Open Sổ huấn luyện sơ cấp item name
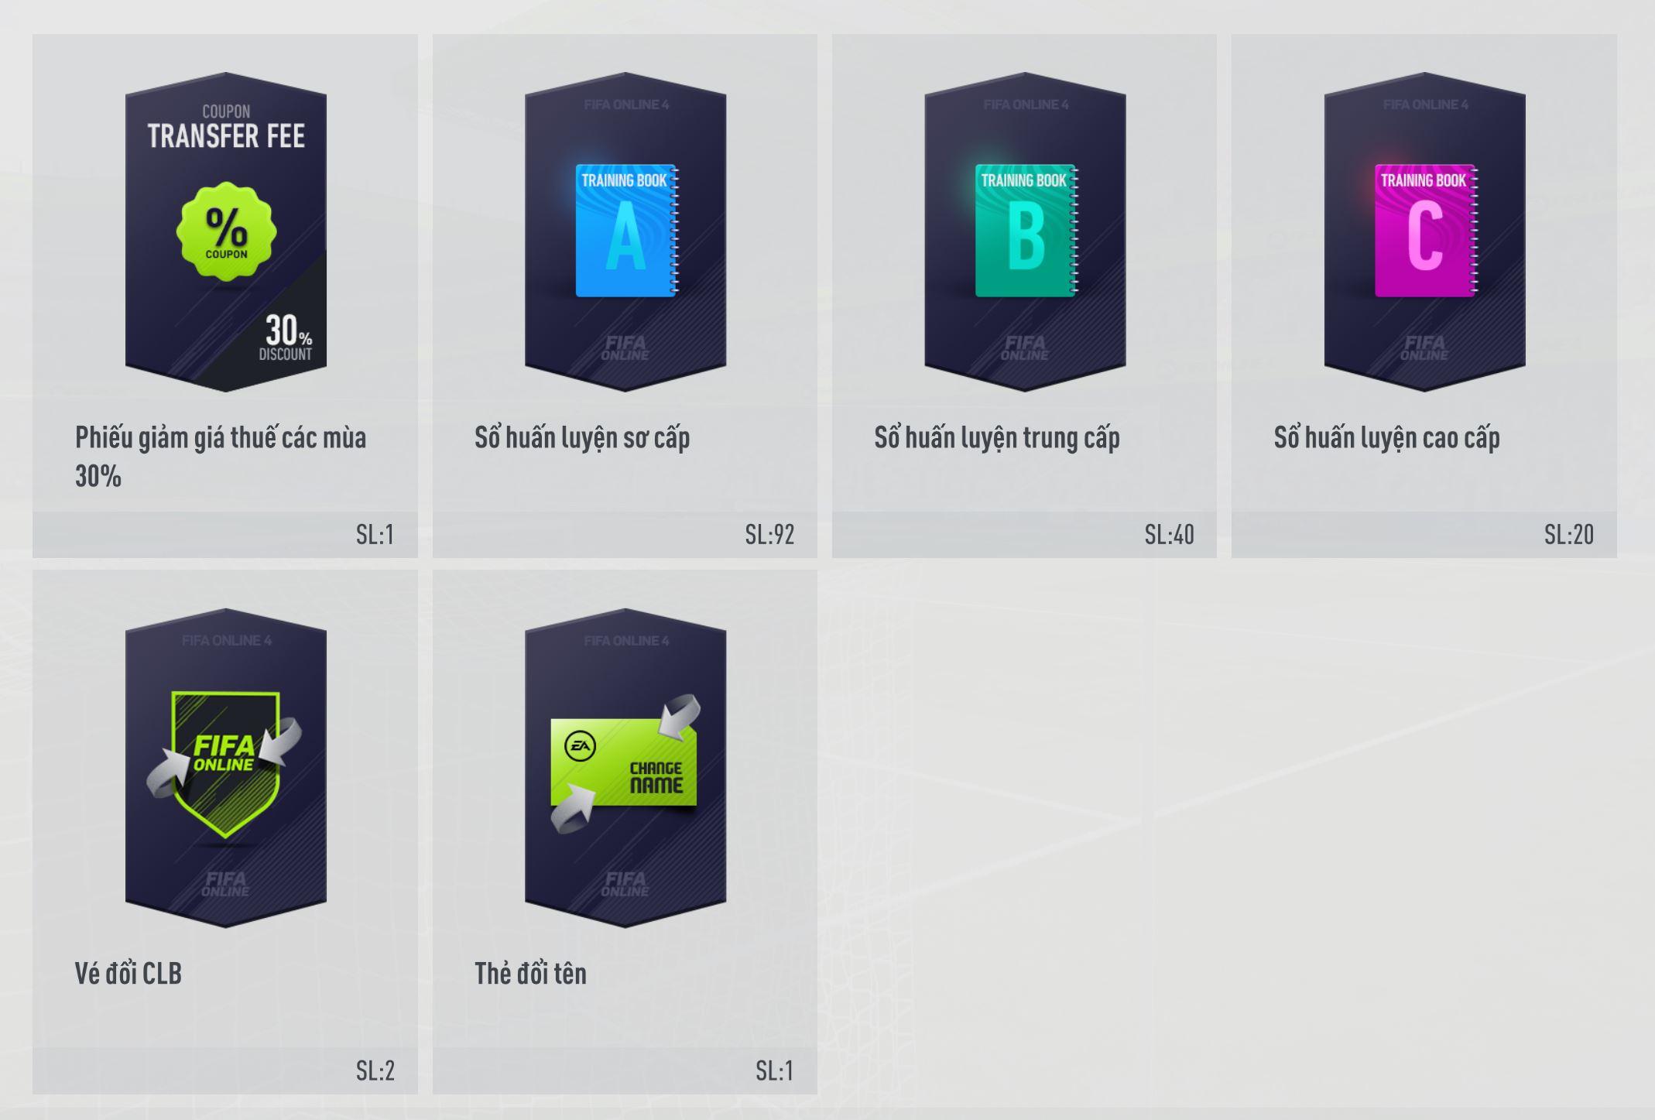The height and width of the screenshot is (1120, 1655). [582, 438]
